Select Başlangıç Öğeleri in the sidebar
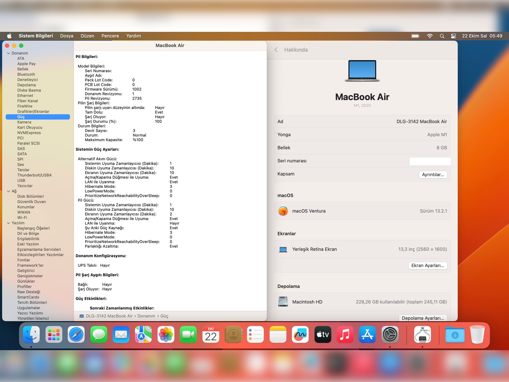This screenshot has width=509, height=382. (33, 228)
